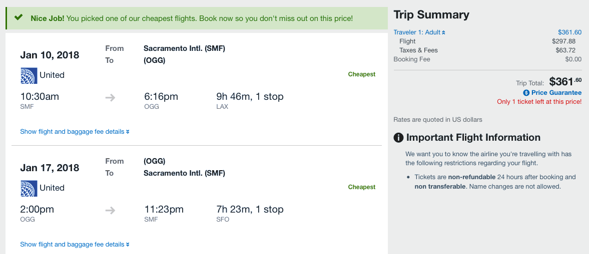Click the Important Flight Information info icon
This screenshot has width=589, height=254.
[399, 138]
